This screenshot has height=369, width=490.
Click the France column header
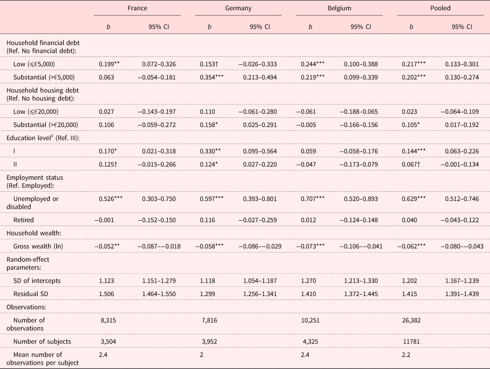pos(137,8)
